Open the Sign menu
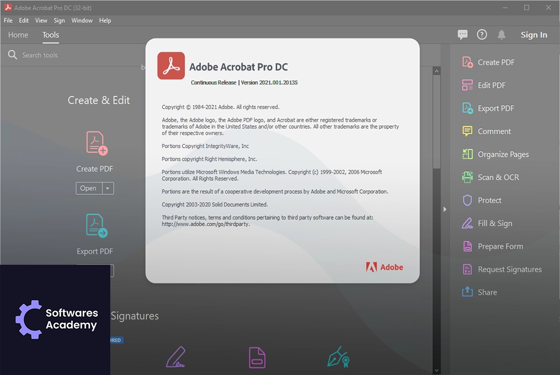This screenshot has height=375, width=560. coord(59,20)
